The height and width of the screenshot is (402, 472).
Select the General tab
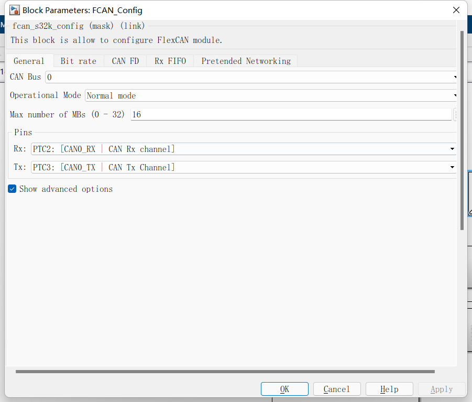coord(29,61)
